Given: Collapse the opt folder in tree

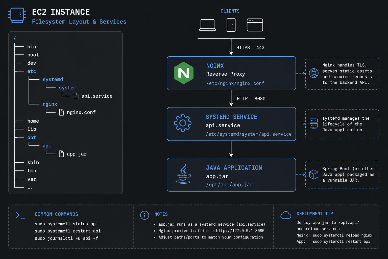Looking at the screenshot, I should point(32,138).
